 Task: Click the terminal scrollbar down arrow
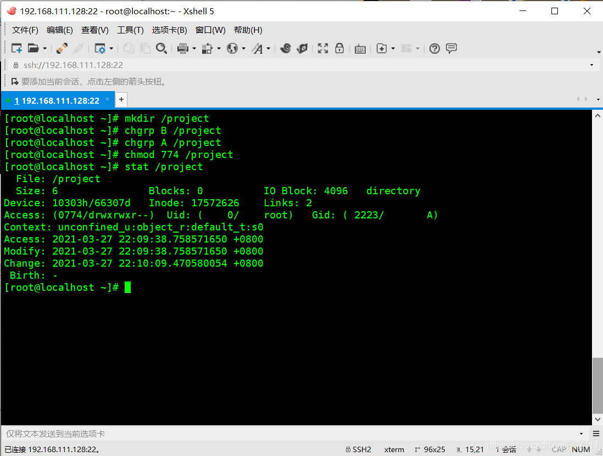[597, 419]
